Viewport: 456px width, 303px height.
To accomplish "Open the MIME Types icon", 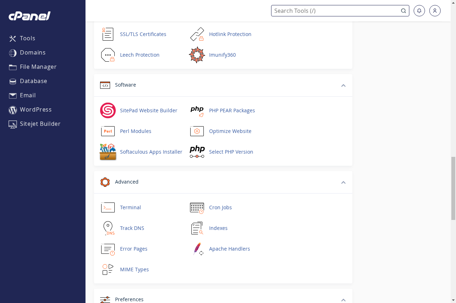I will 108,269.
